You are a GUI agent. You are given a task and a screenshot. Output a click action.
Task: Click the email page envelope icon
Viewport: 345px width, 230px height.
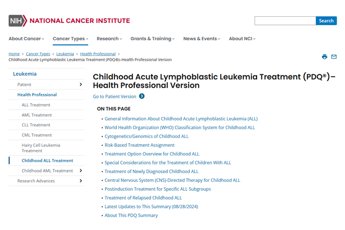click(x=334, y=57)
